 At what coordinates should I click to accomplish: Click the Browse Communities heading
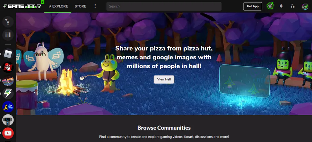point(164,128)
